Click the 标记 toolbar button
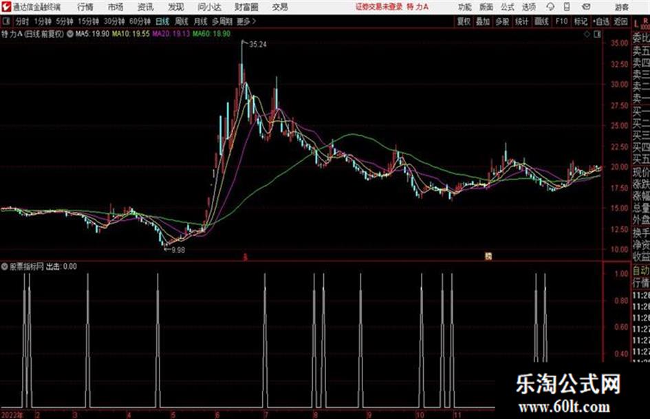 tap(581, 21)
